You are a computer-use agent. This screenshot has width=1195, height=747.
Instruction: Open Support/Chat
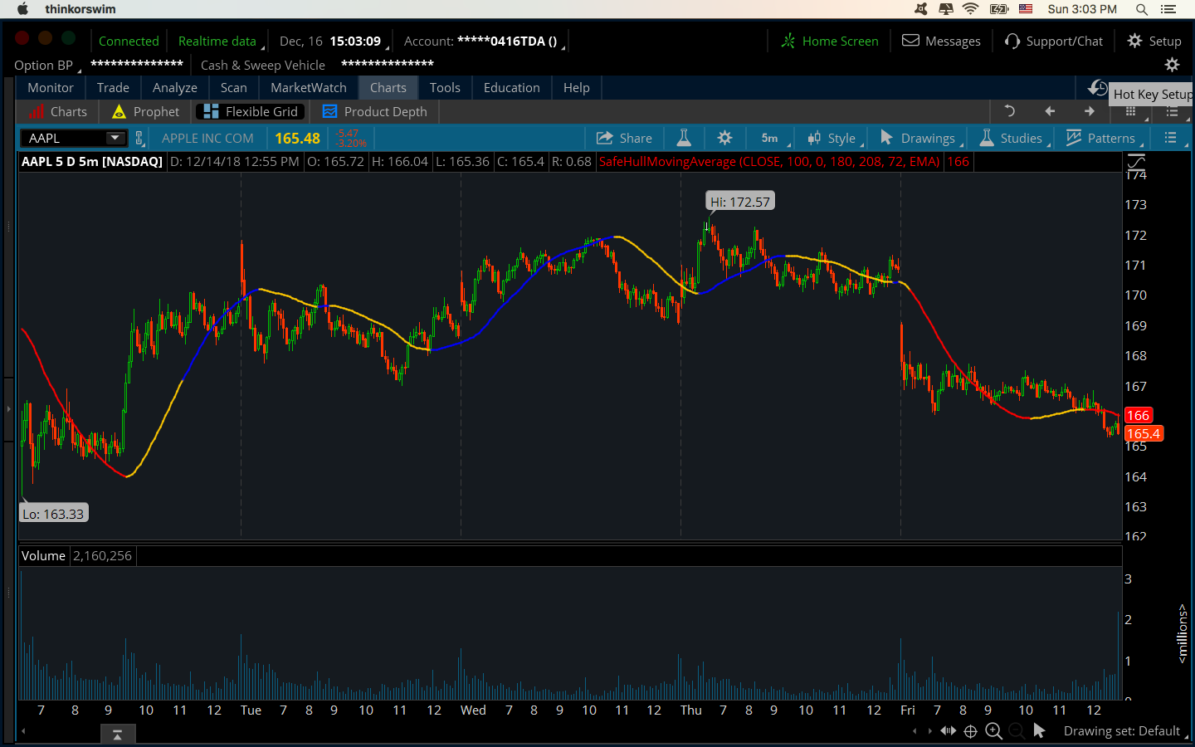(1054, 41)
